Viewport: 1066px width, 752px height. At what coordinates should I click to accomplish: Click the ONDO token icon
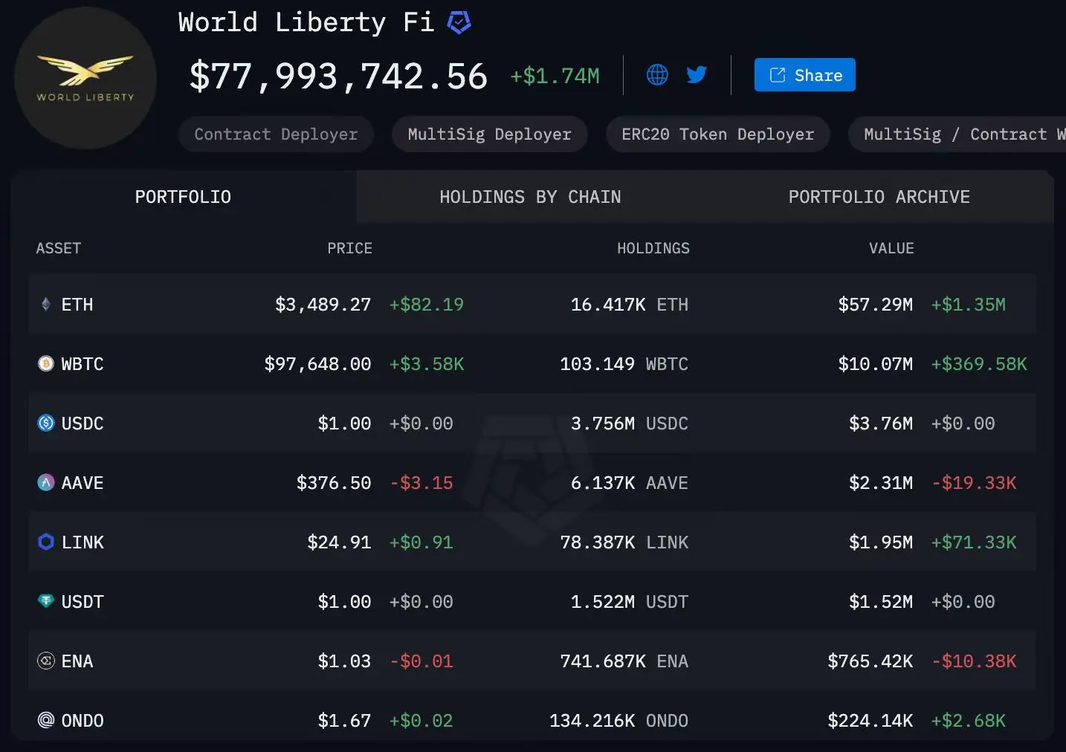coord(46,720)
